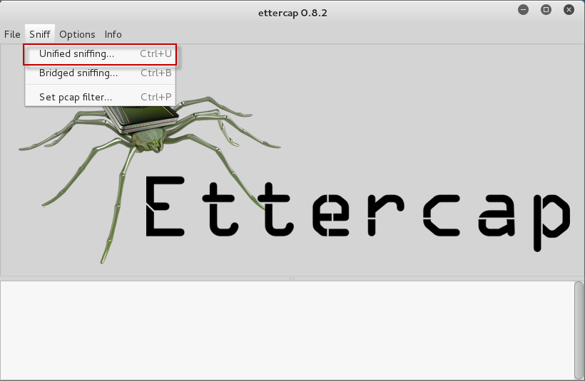Image resolution: width=585 pixels, height=381 pixels.
Task: Open the Options menu
Action: click(77, 34)
